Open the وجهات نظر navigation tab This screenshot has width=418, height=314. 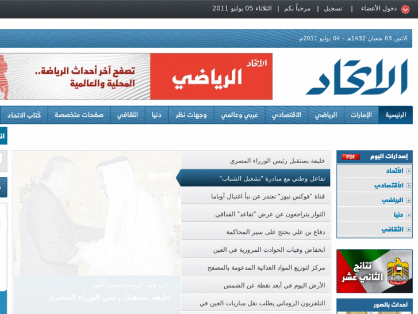[x=191, y=115]
